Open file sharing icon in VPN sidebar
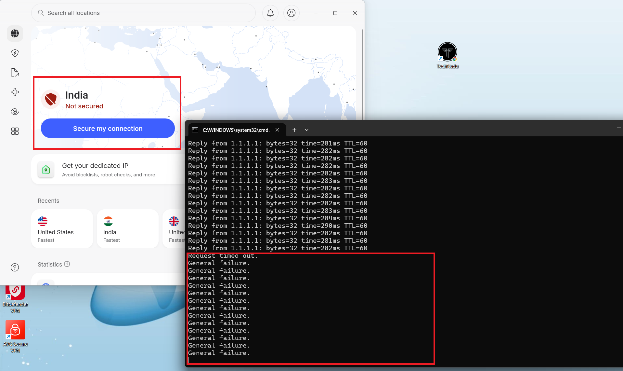 point(15,73)
